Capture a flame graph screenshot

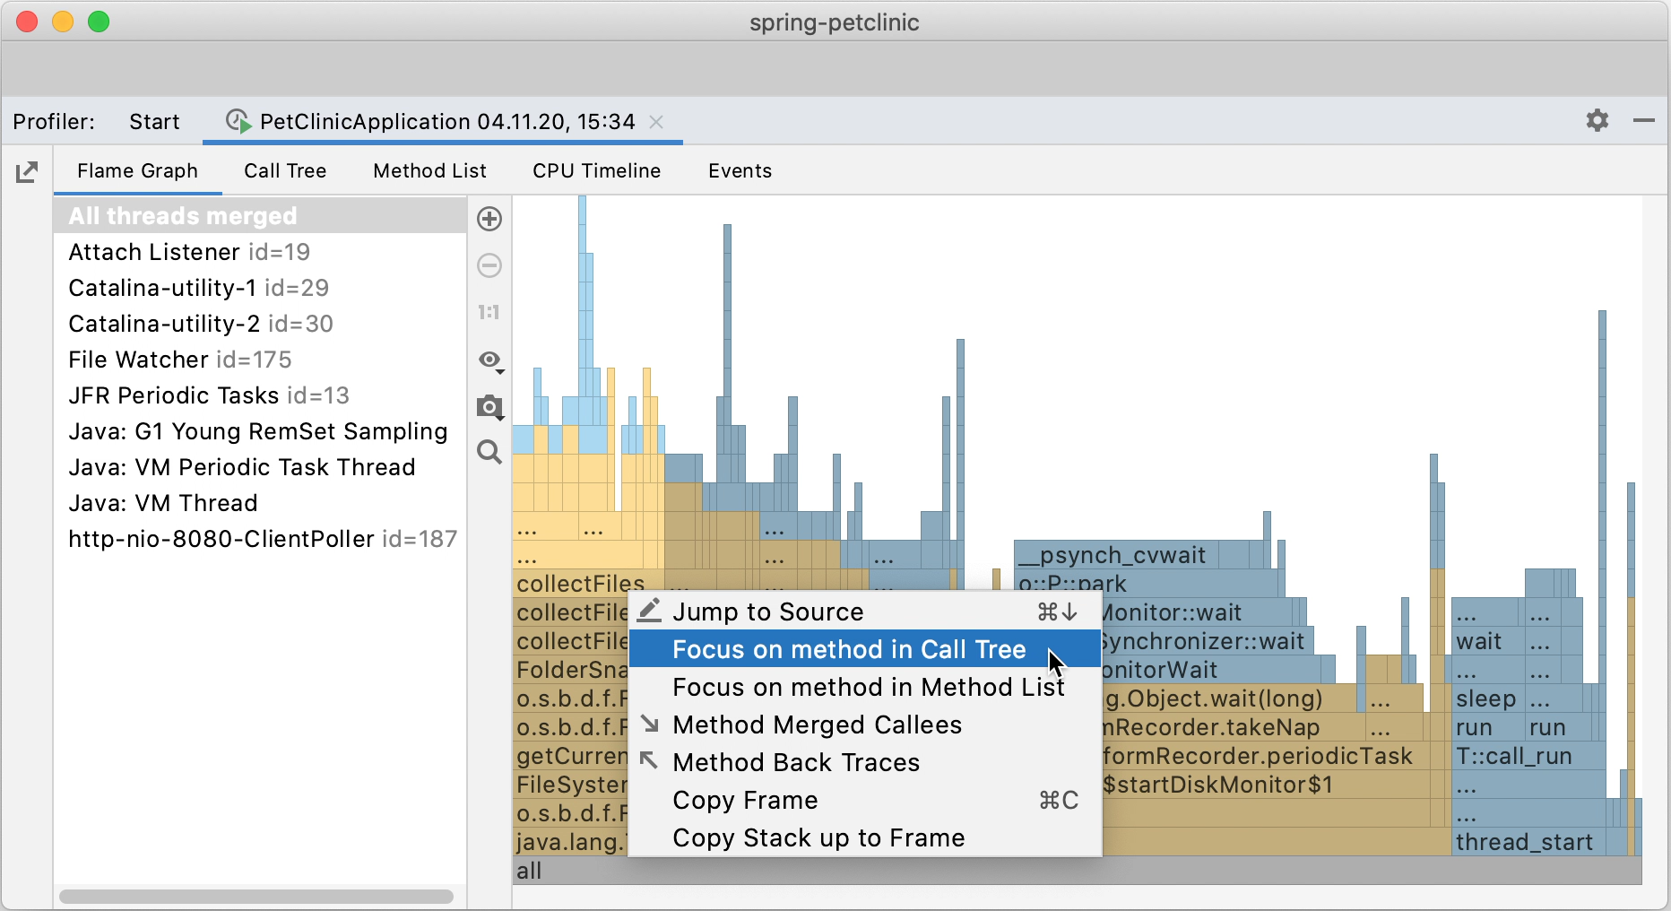(x=489, y=408)
